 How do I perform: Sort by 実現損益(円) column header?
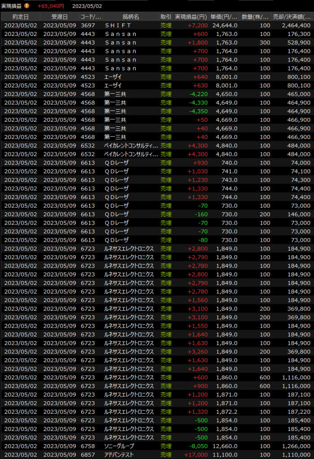pyautogui.click(x=190, y=17)
